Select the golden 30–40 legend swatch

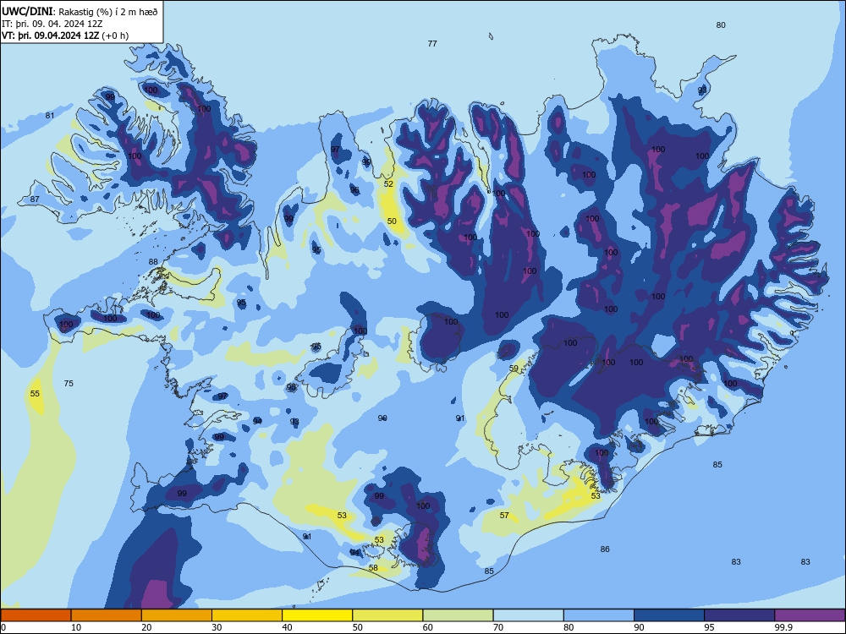point(247,615)
